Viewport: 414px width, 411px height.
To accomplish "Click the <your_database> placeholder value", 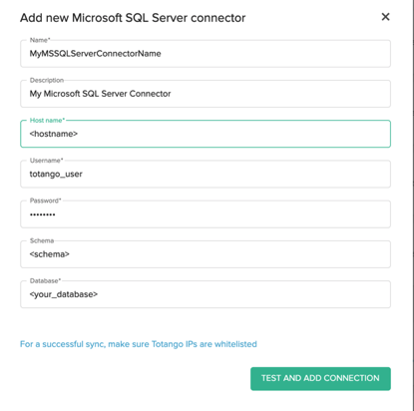I will 64,294.
